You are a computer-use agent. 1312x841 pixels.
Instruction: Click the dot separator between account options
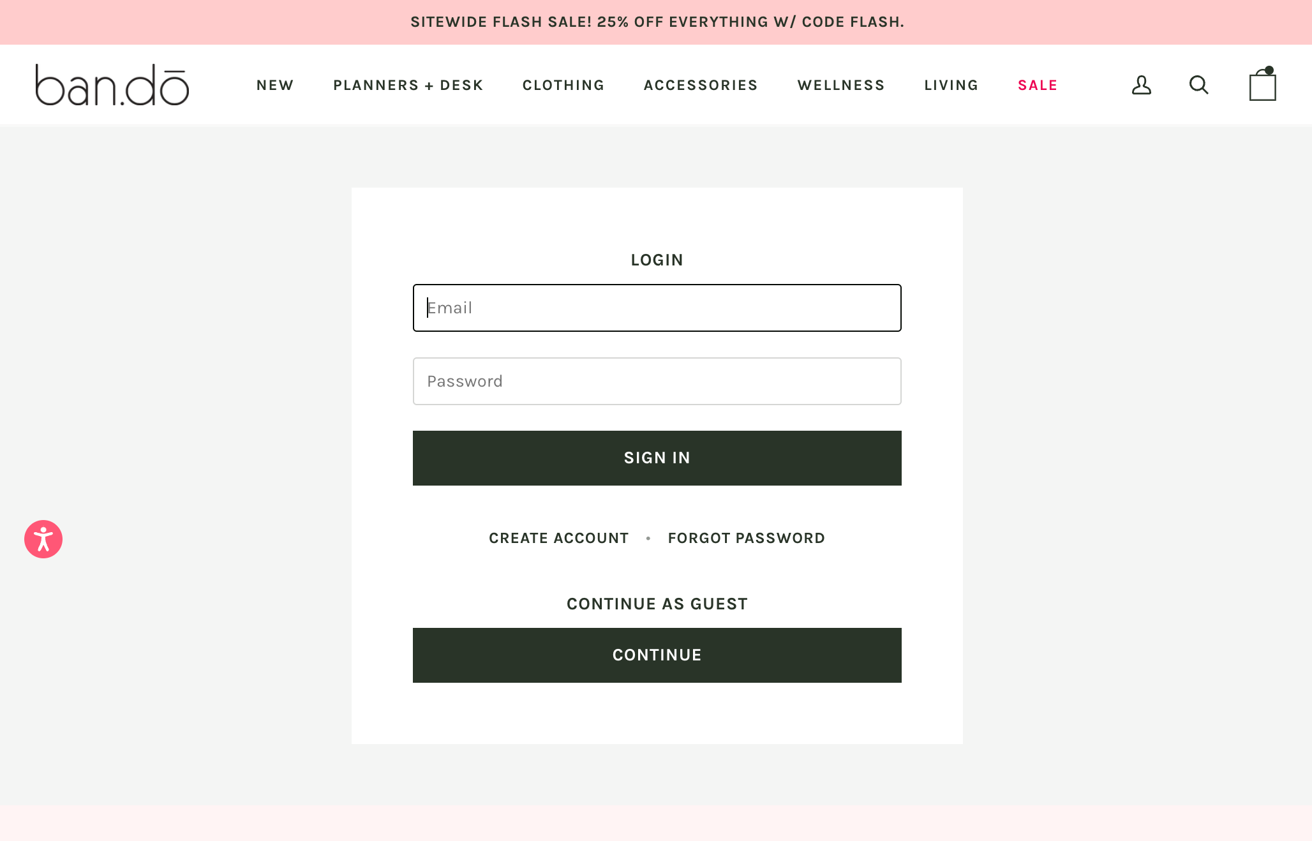tap(648, 538)
